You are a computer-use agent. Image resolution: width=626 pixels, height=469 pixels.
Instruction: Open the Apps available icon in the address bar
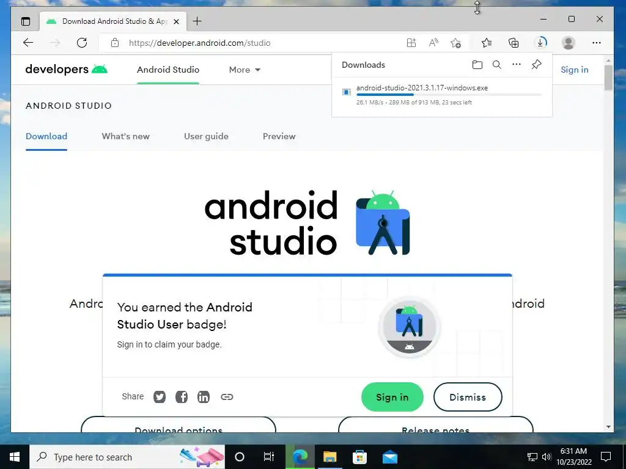(411, 43)
